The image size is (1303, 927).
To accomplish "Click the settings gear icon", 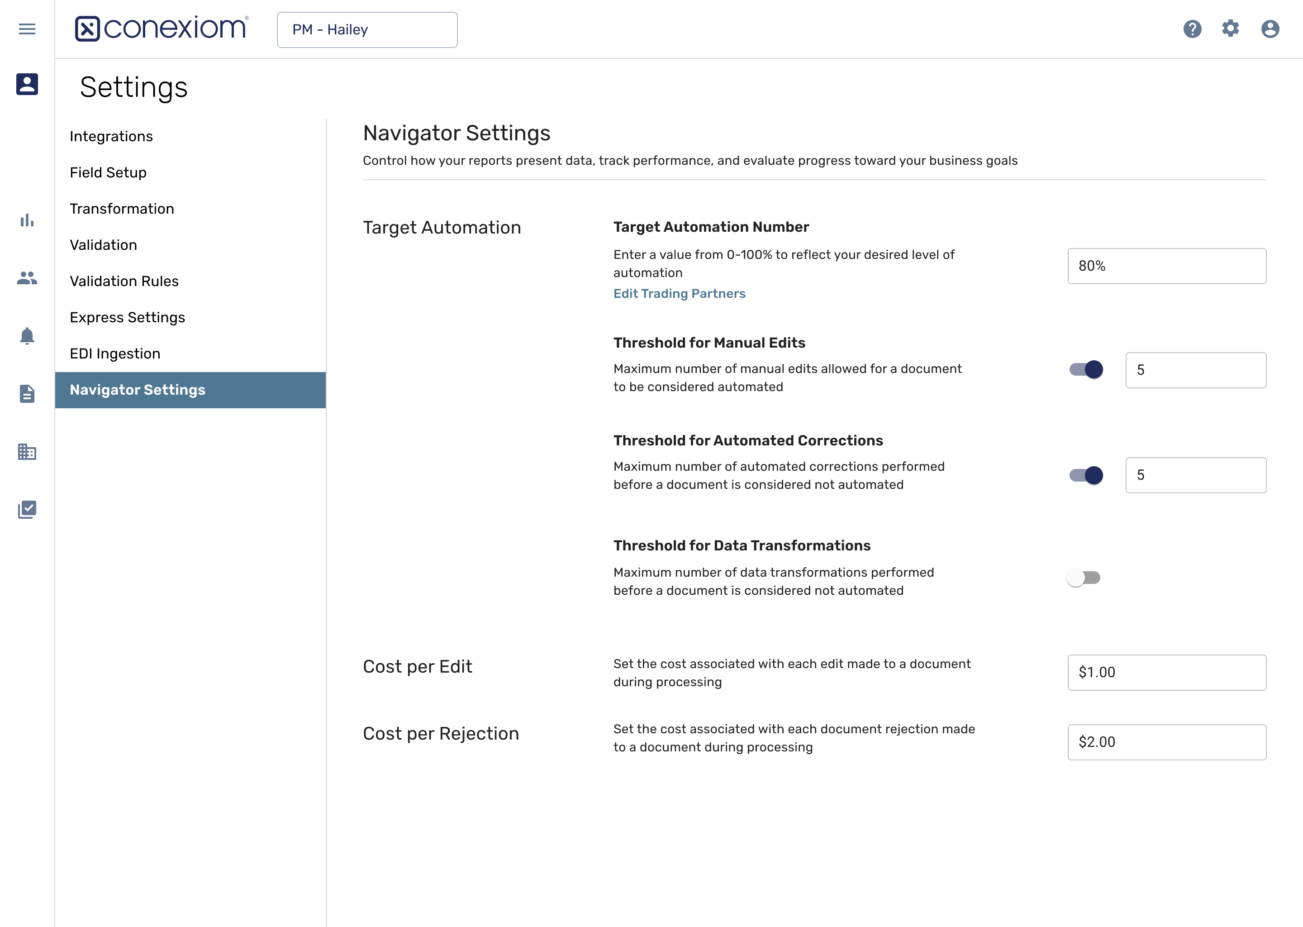I will pos(1230,29).
